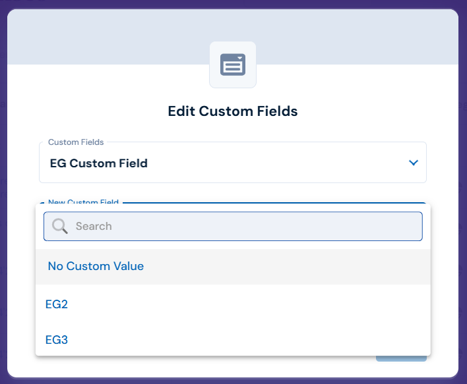This screenshot has width=467, height=384.
Task: Click the partially hidden blue button
Action: point(401,359)
